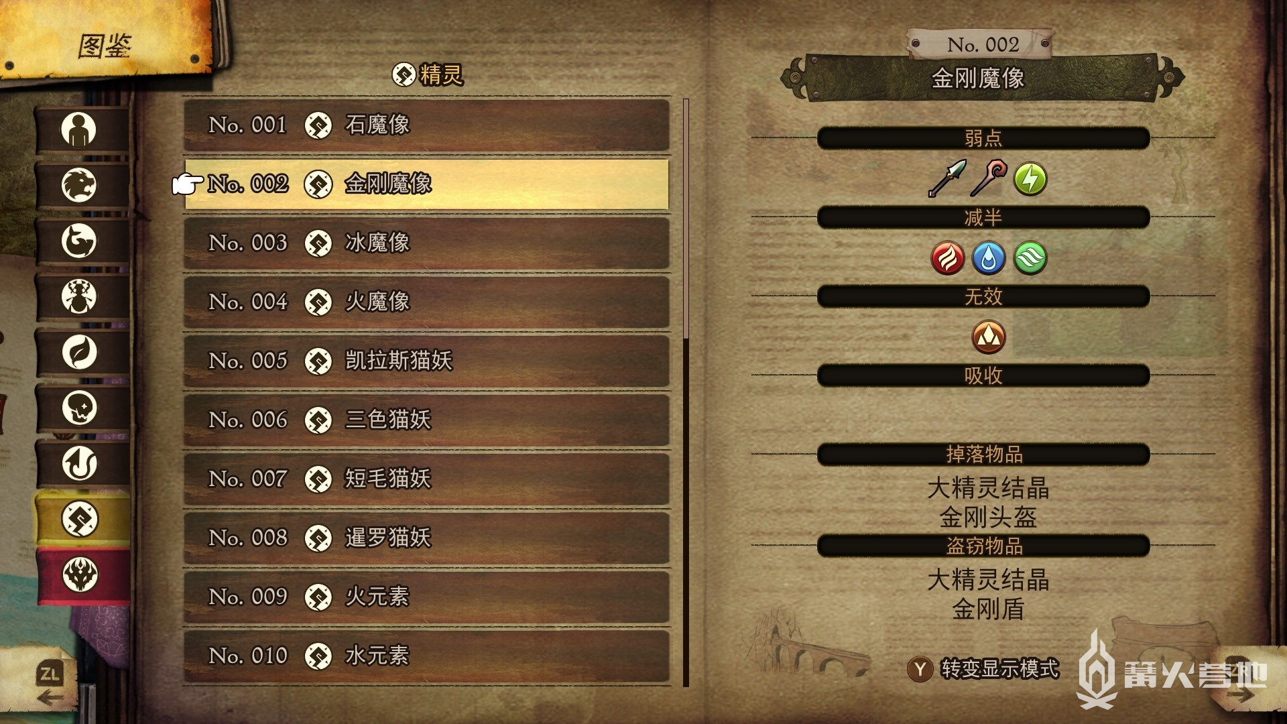
Task: Select the highlighted spirit category tab
Action: point(80,520)
